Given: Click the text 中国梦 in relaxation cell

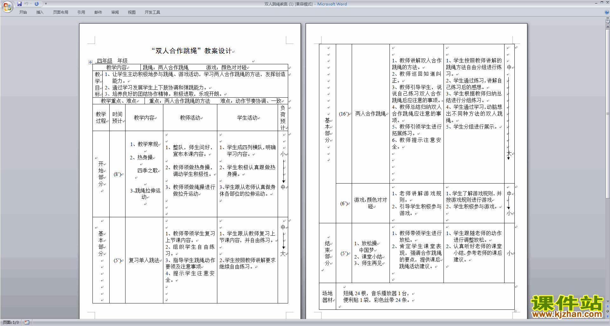Looking at the screenshot, I should pos(367,250).
